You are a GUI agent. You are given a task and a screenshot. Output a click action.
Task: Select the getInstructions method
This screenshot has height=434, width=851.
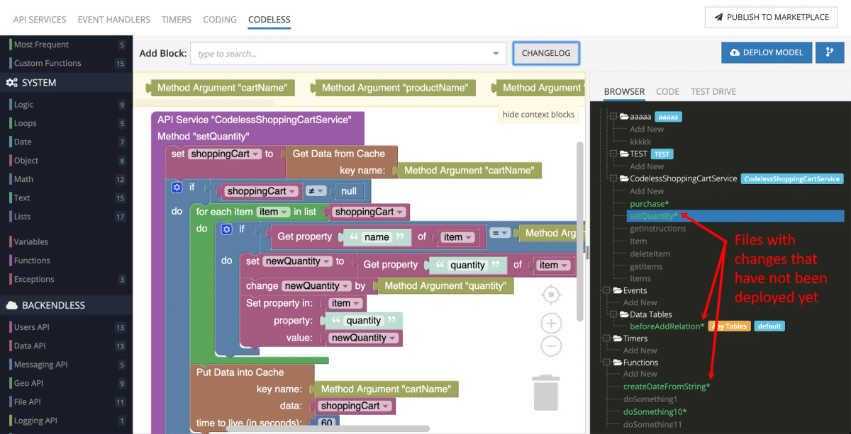pos(658,229)
